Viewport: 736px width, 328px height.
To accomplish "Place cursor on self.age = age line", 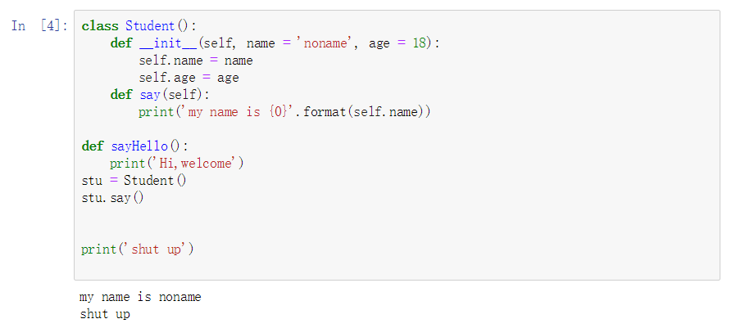I will (x=189, y=78).
